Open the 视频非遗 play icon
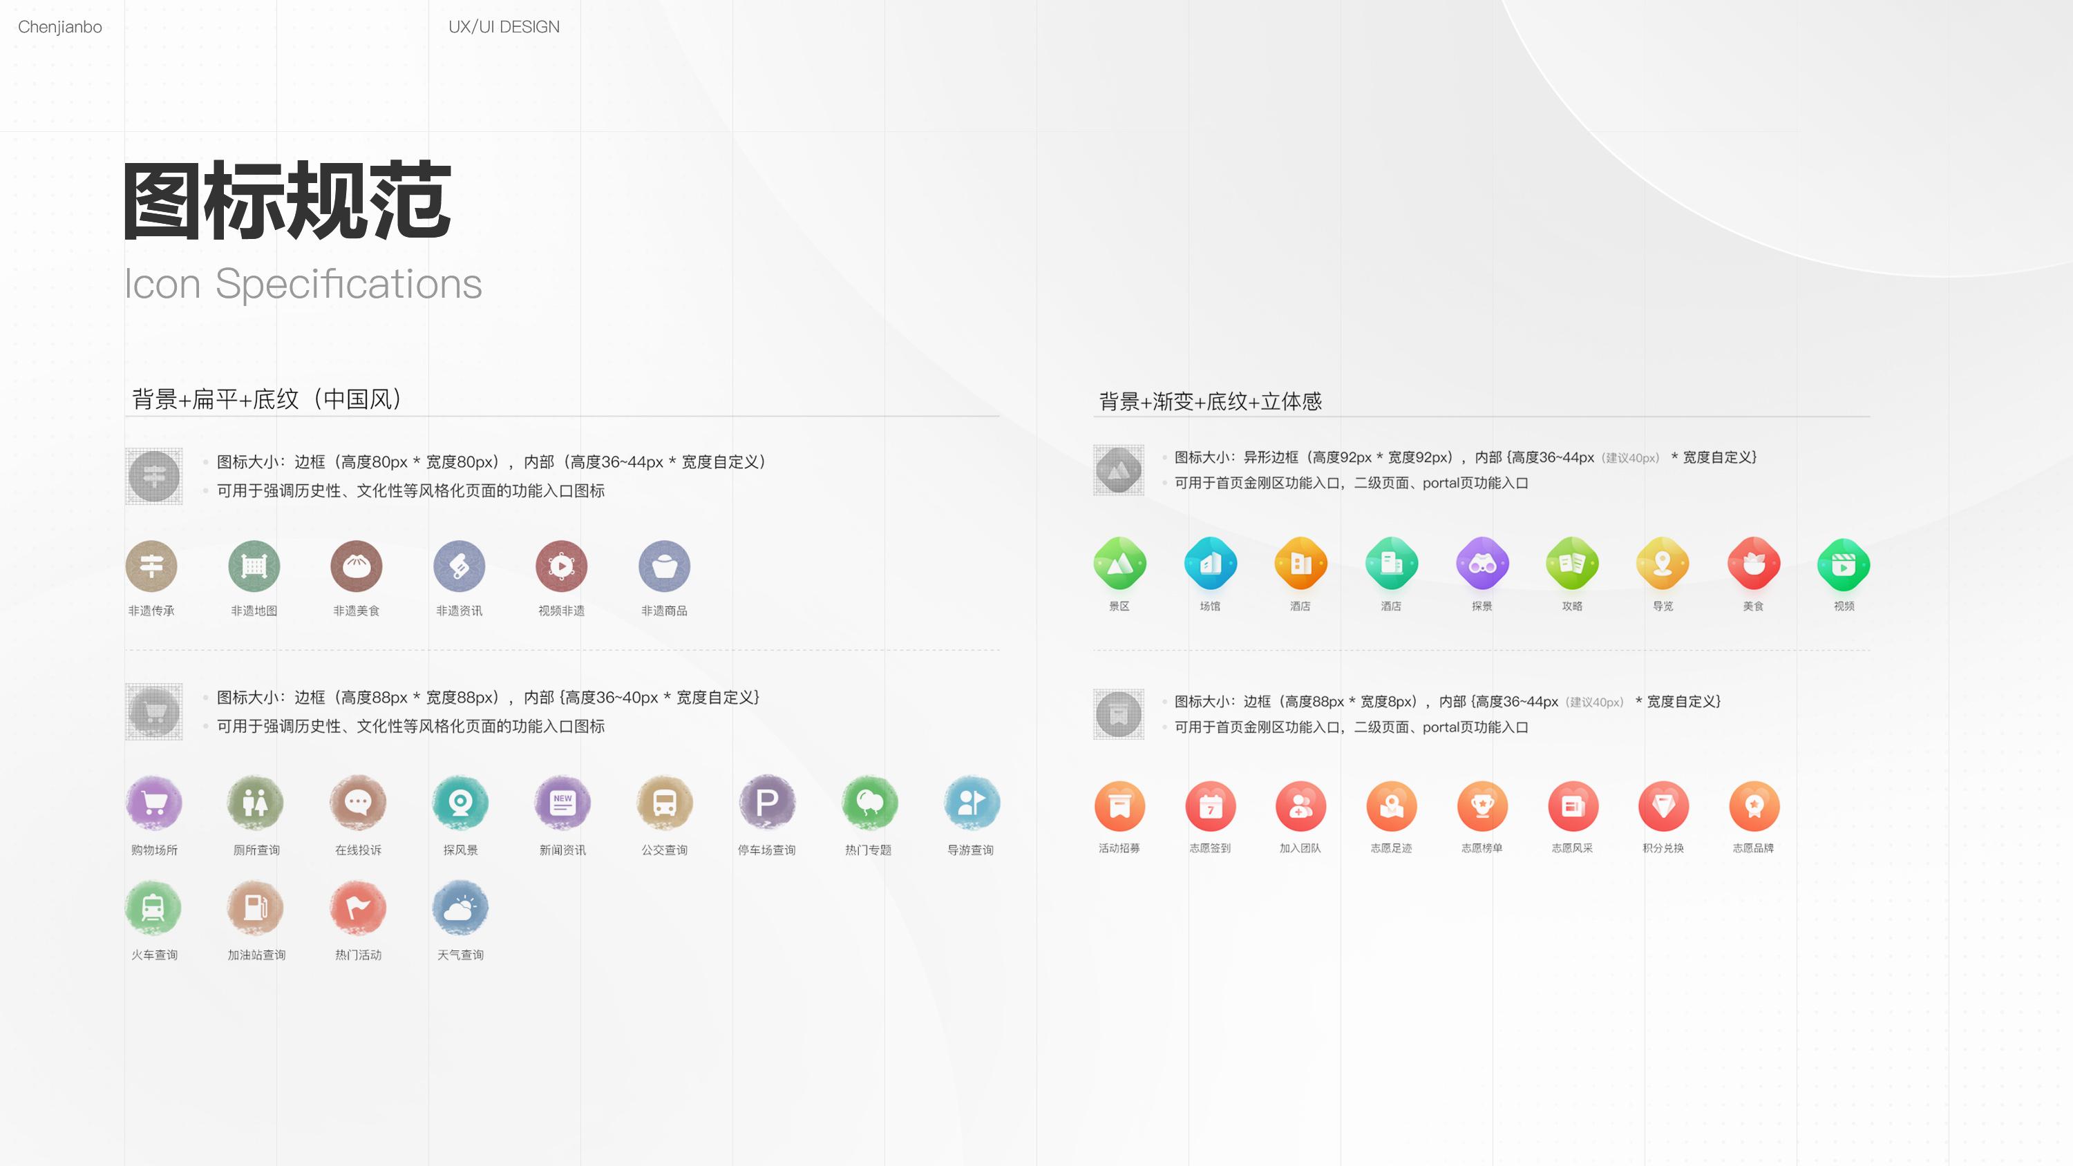Screen dimensions: 2073x1166 click(562, 566)
